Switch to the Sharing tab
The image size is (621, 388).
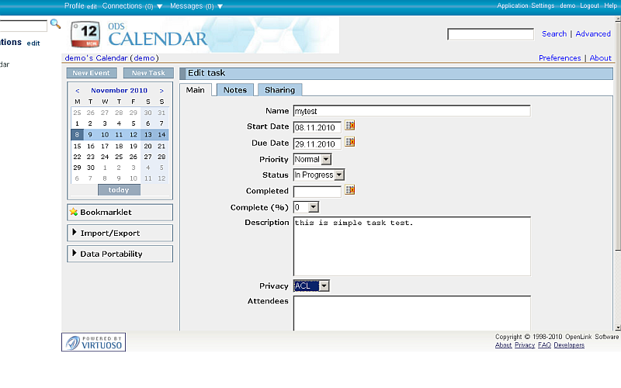click(x=279, y=90)
